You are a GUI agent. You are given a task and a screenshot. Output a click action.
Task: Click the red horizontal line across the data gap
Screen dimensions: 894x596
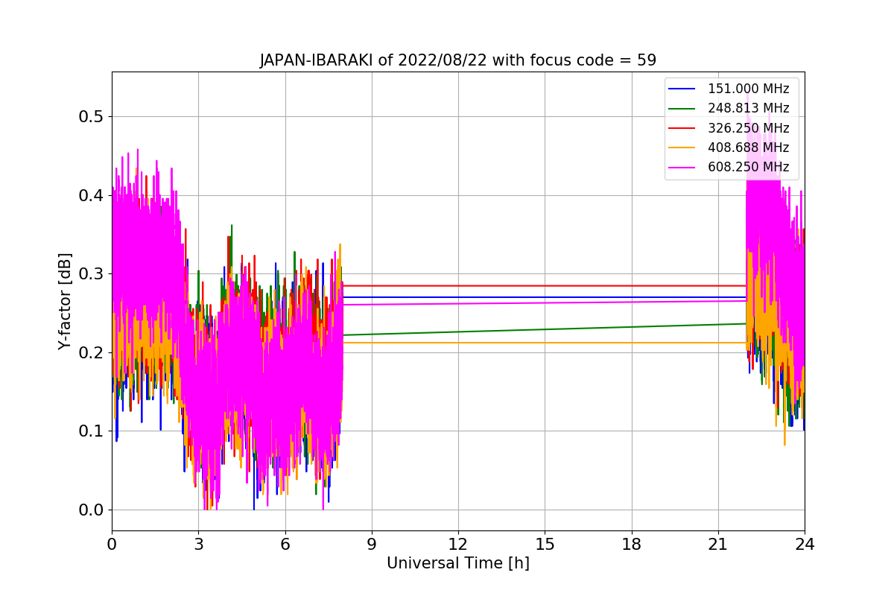pos(544,285)
